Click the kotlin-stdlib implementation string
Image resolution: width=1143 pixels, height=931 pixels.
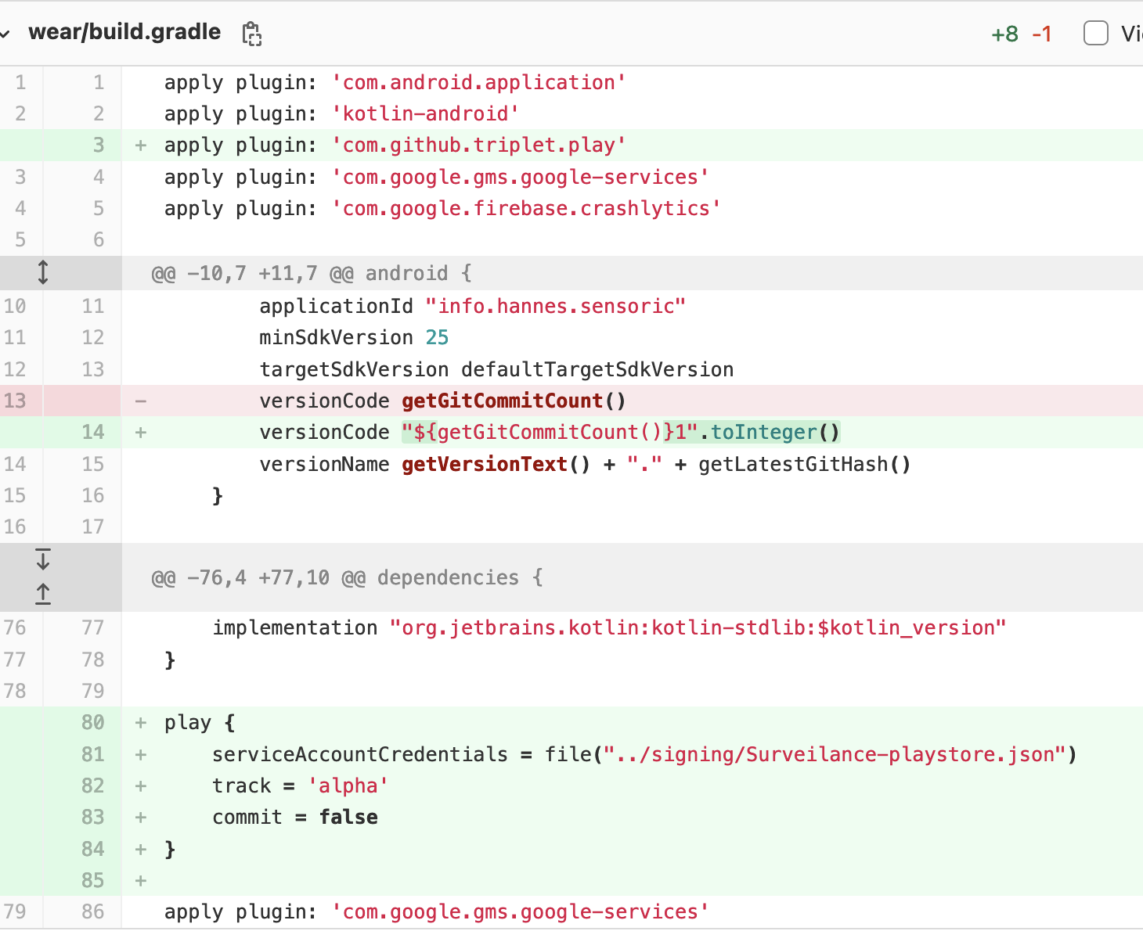tap(698, 627)
